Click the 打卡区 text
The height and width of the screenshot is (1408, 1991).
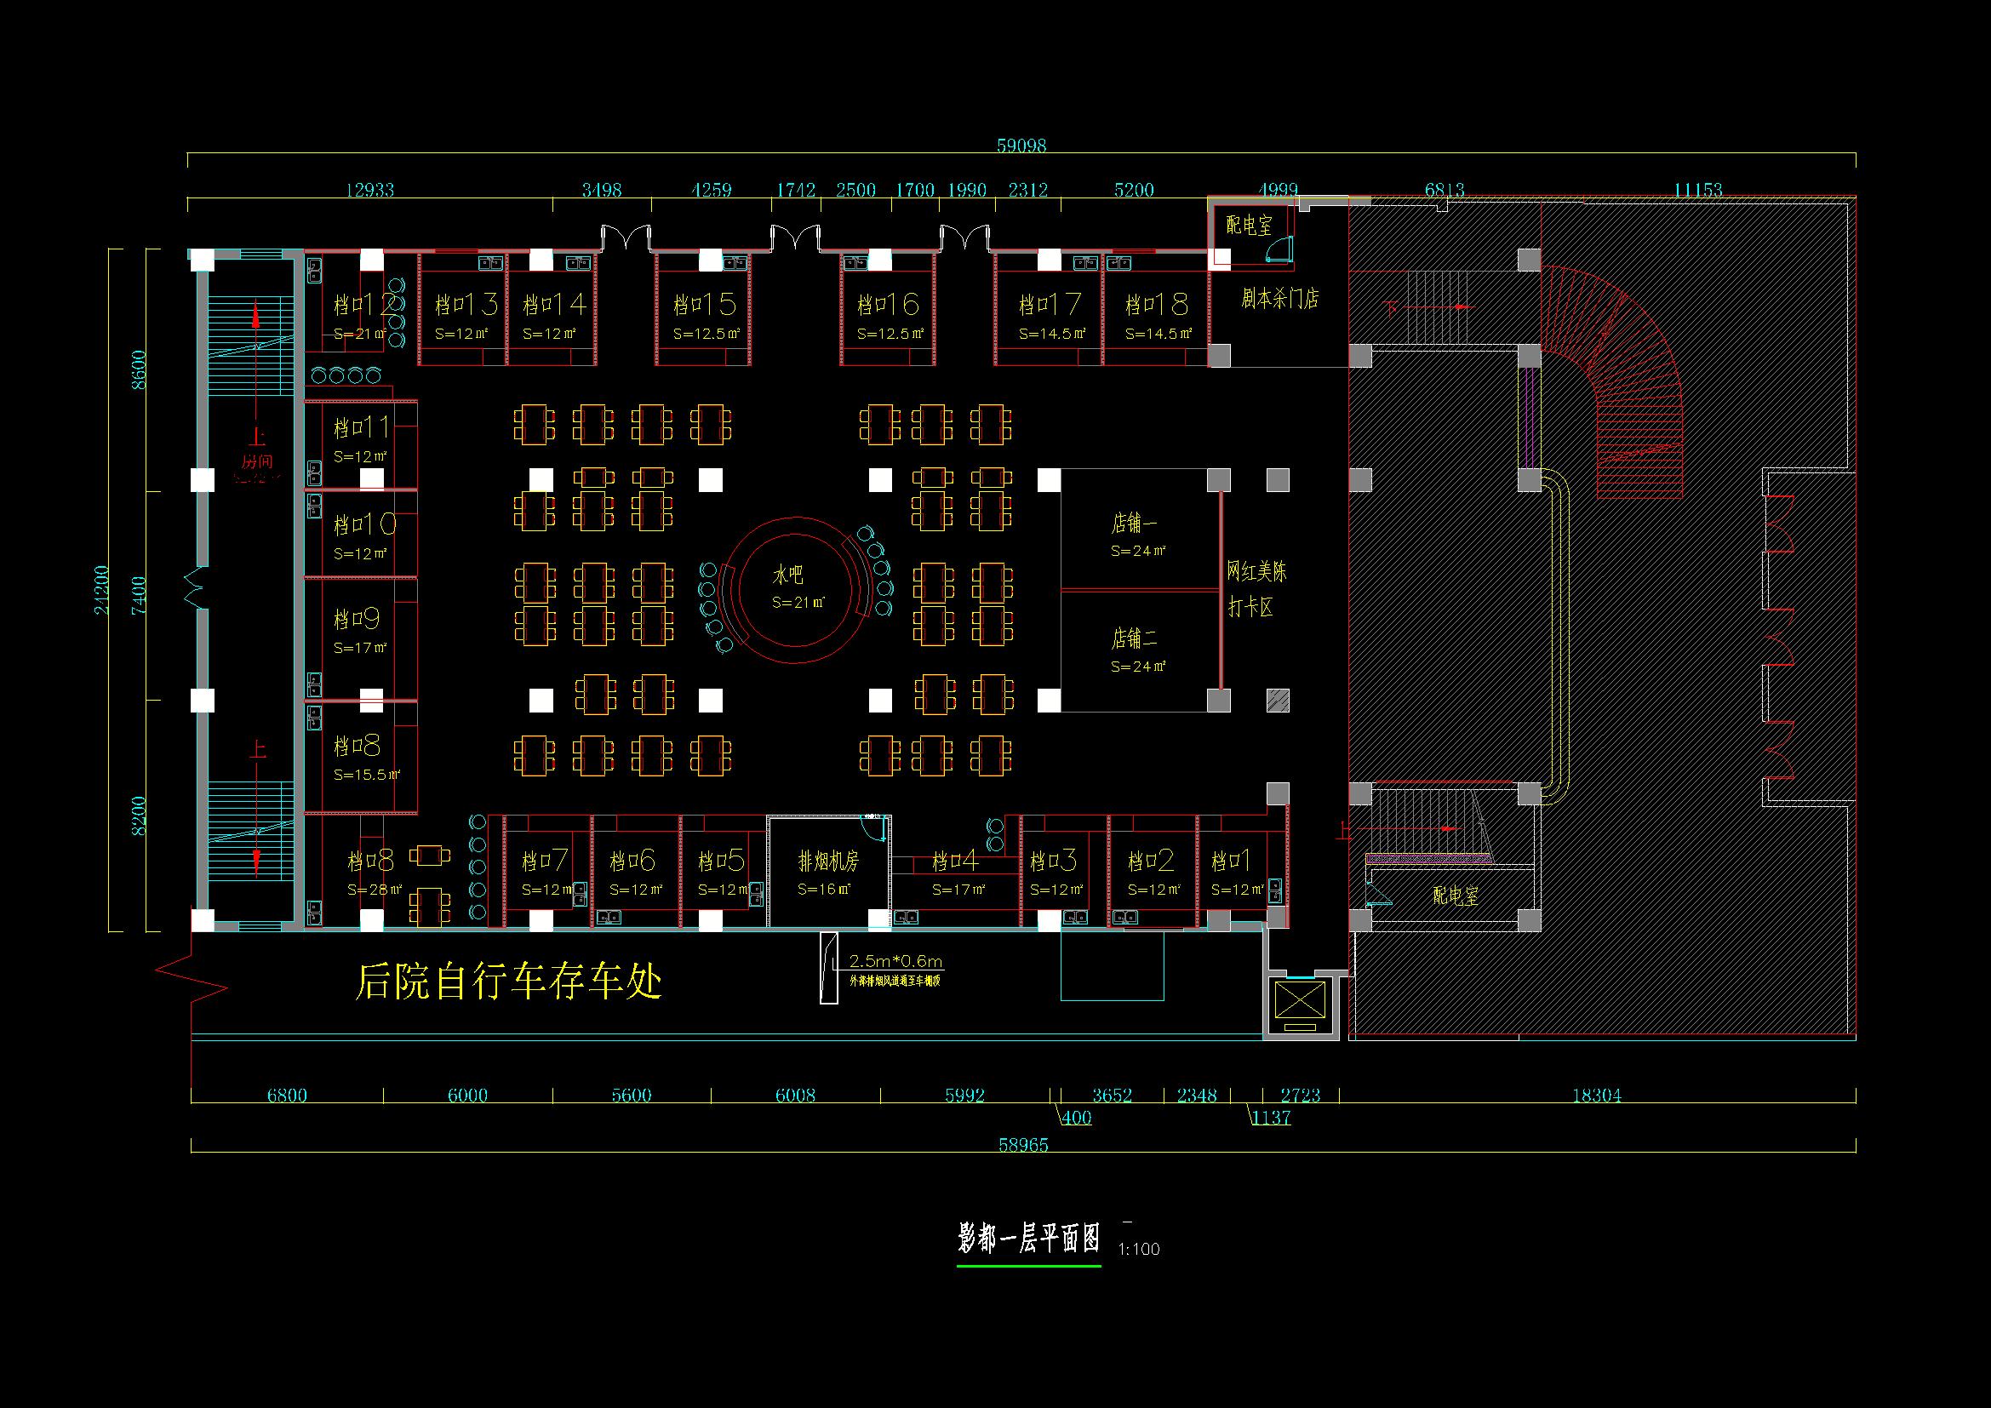click(x=1250, y=608)
